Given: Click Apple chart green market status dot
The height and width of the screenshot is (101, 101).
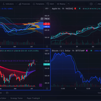Looking at the screenshot, I should [x=80, y=9].
